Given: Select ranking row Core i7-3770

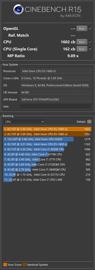Looking at the screenshot, I should [x=47, y=159].
